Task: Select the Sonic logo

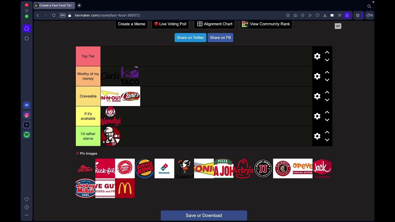Action: click(x=204, y=169)
